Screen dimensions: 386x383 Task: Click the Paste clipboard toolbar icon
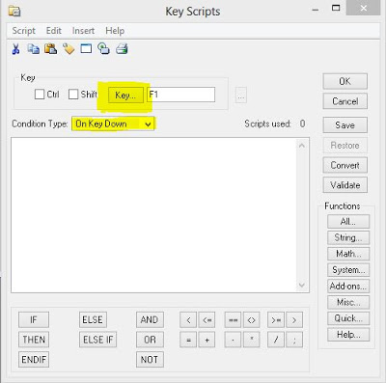(x=50, y=49)
